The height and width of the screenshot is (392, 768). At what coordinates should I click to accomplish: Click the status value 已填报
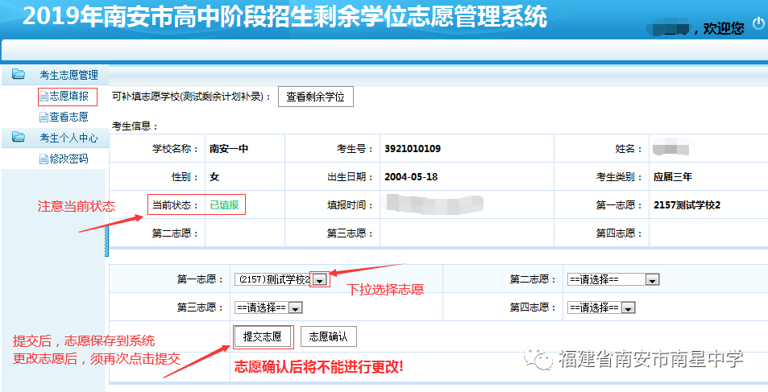tap(224, 205)
